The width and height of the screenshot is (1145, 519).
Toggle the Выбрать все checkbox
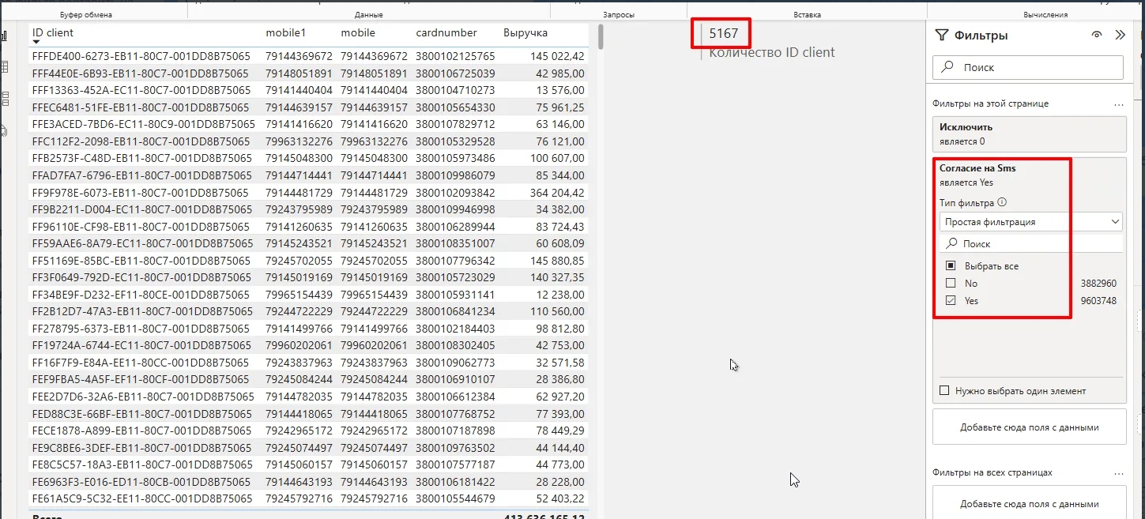coord(951,266)
